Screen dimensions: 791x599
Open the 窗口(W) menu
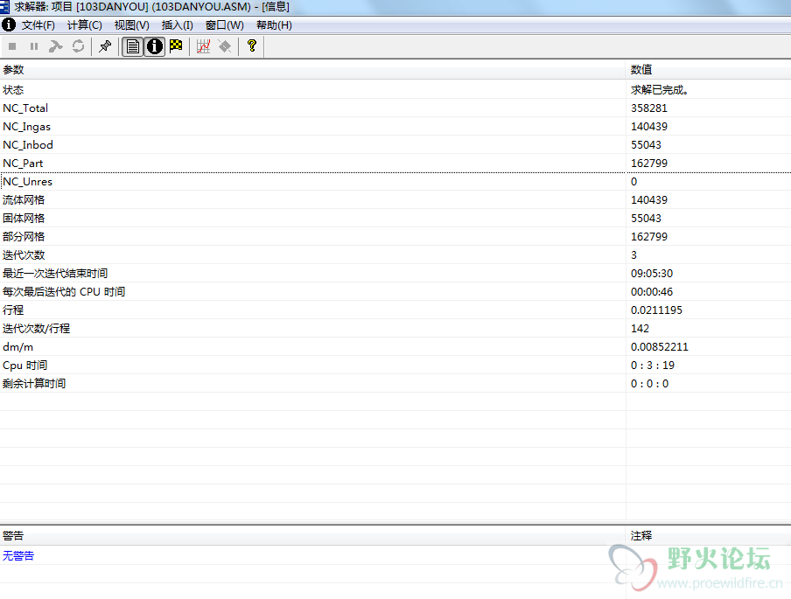click(x=225, y=25)
